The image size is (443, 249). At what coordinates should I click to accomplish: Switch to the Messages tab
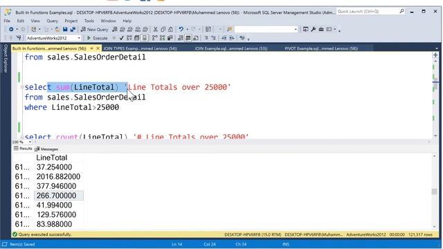point(46,149)
